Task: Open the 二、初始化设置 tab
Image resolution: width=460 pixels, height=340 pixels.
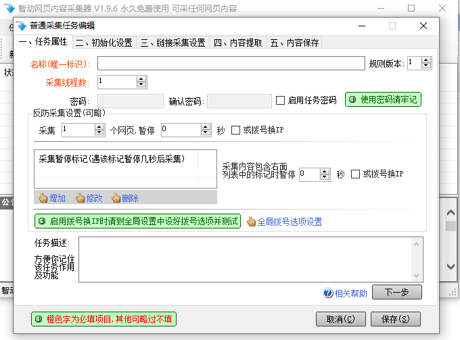Action: pos(104,43)
